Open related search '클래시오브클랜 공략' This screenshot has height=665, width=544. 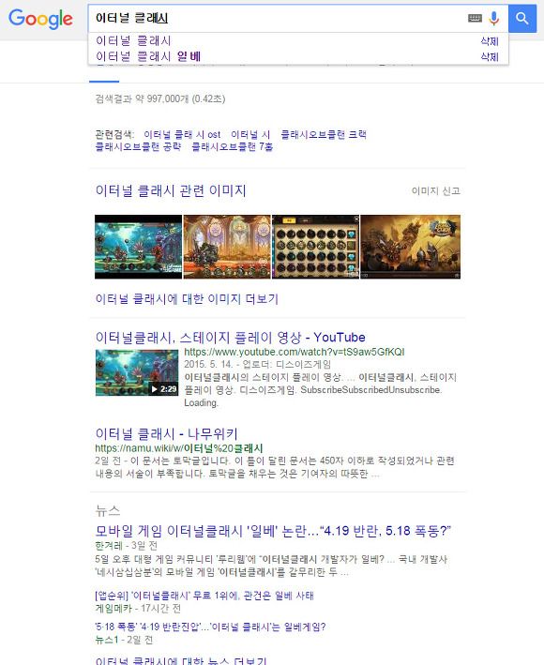tap(138, 146)
